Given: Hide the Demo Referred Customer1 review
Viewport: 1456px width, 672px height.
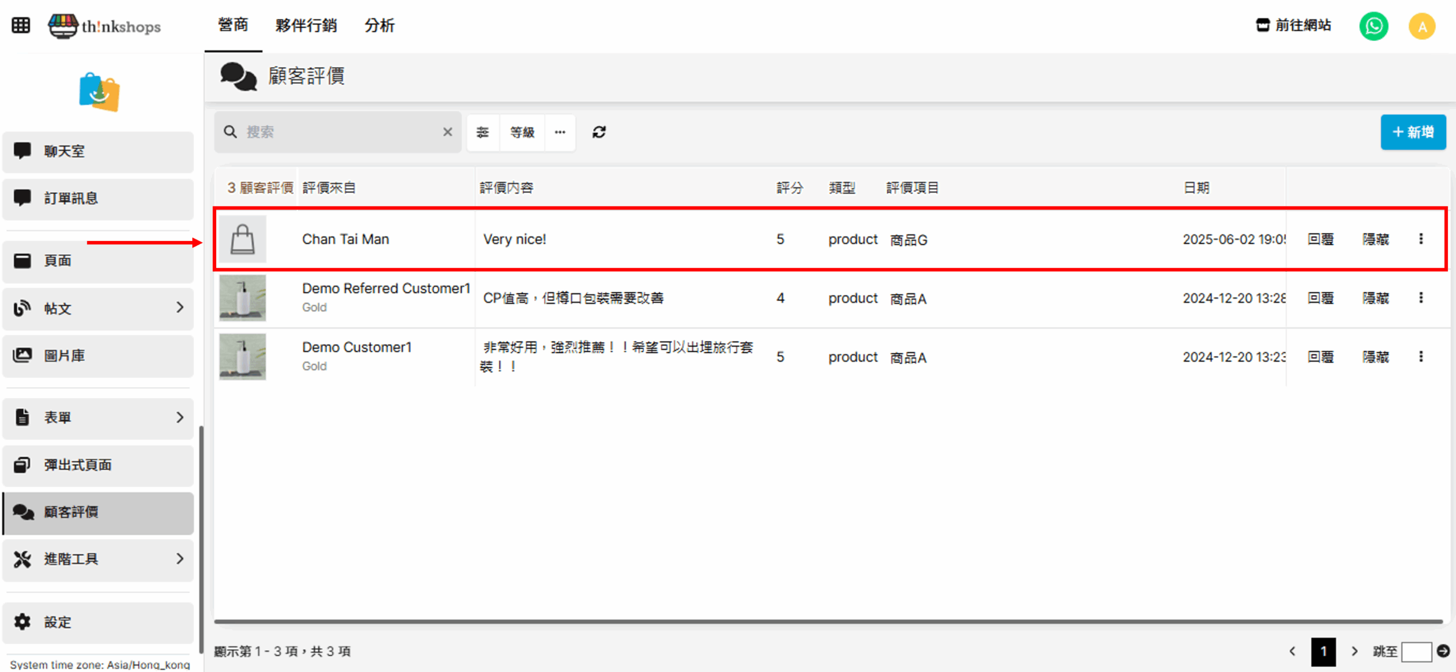Looking at the screenshot, I should (x=1375, y=298).
